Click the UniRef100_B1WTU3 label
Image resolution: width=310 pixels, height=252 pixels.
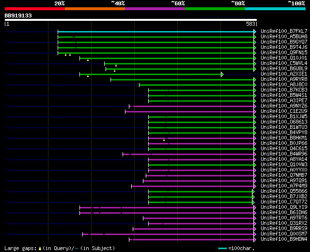[284, 127]
